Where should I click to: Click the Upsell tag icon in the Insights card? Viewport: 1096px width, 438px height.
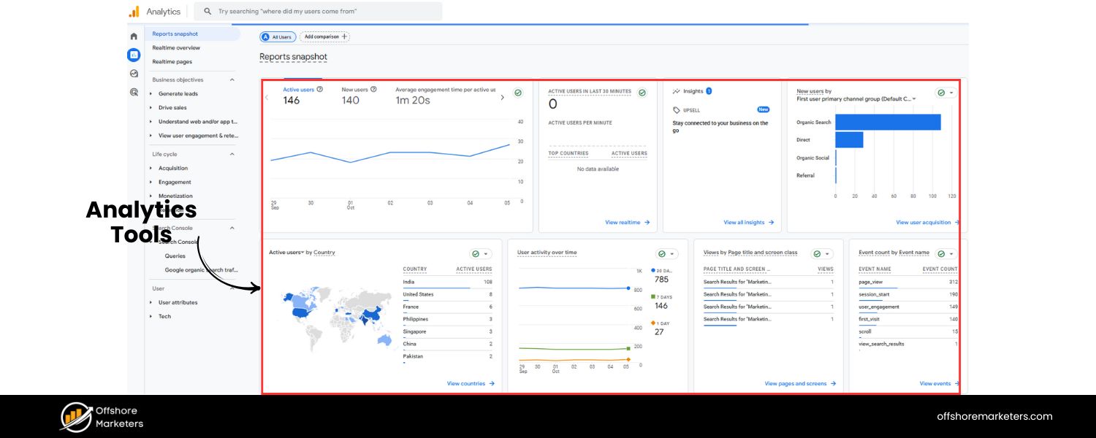click(x=676, y=109)
